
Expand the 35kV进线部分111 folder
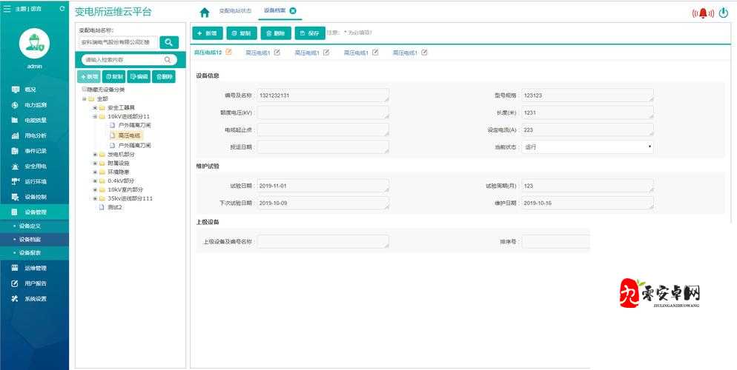coord(95,198)
